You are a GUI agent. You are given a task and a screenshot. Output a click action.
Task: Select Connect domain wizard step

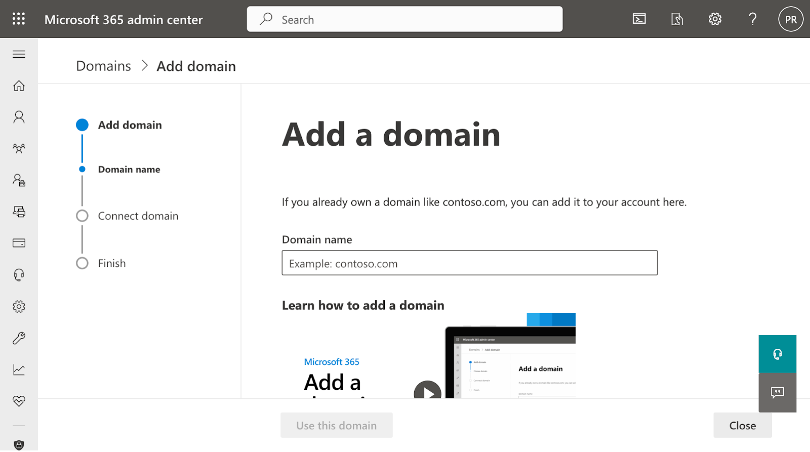tap(138, 216)
